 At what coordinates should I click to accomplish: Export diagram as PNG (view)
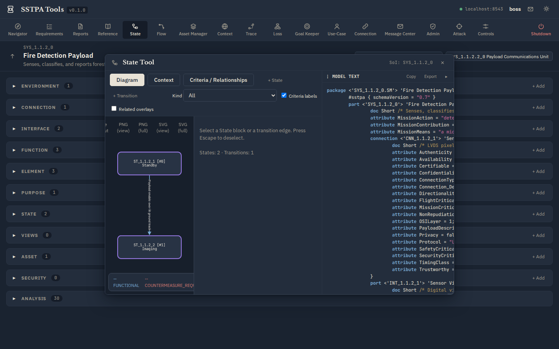coord(123,128)
